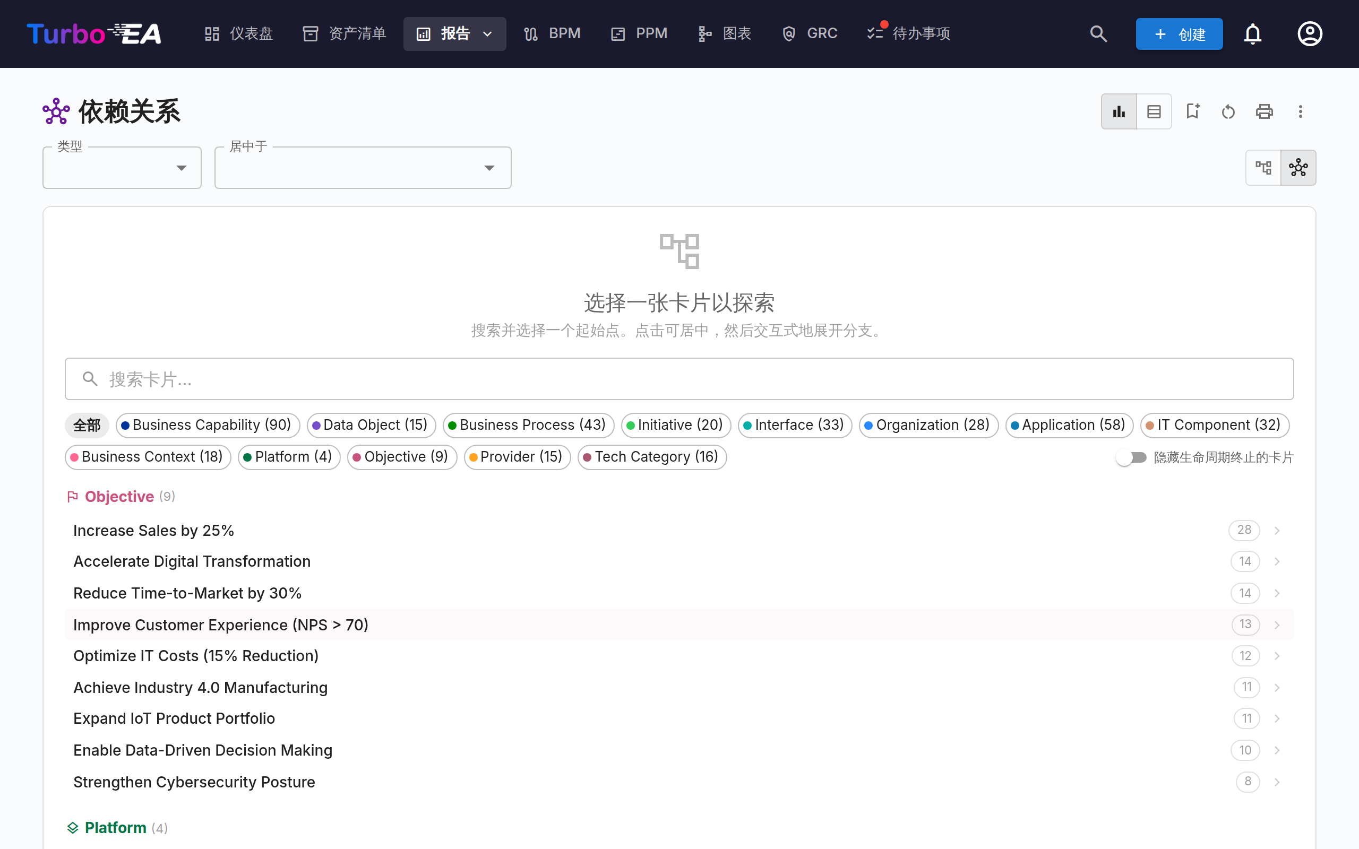Toggle hide end-of-lifecycle cards switch

coord(1131,457)
